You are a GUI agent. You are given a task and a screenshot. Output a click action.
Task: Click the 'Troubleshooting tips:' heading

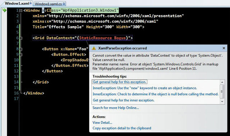point(110,76)
